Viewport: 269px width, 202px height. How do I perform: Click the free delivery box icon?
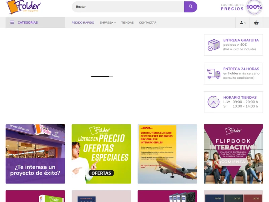214,45
